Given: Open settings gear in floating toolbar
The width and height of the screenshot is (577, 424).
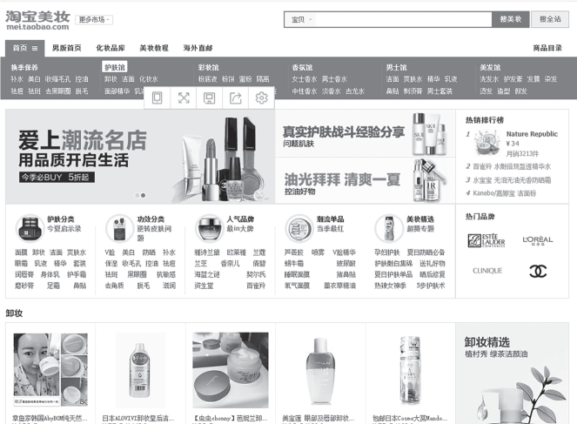Looking at the screenshot, I should click(262, 98).
